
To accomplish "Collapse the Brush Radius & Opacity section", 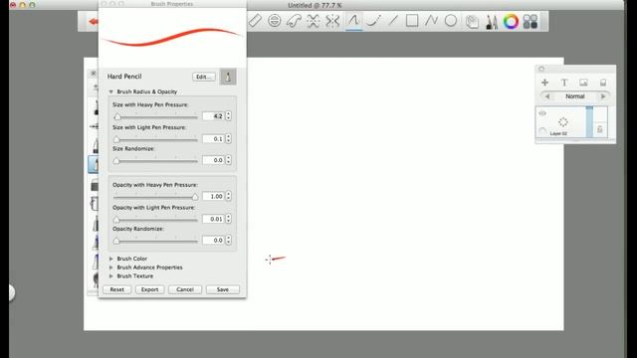I will tap(110, 91).
